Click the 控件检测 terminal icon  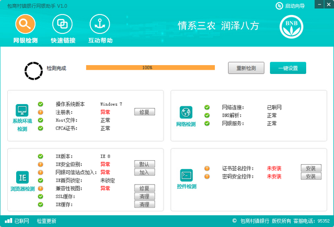click(186, 175)
